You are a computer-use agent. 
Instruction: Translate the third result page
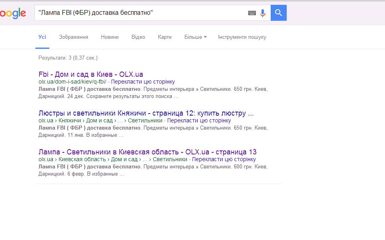pyautogui.click(x=224, y=159)
